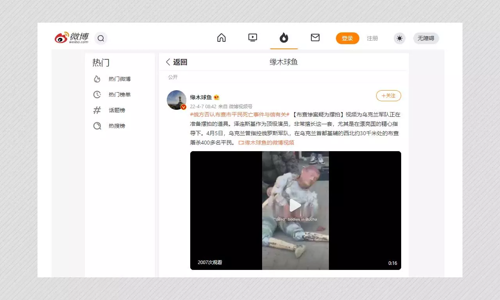Select 热门微博 in the sidebar
500x300 pixels.
point(120,79)
